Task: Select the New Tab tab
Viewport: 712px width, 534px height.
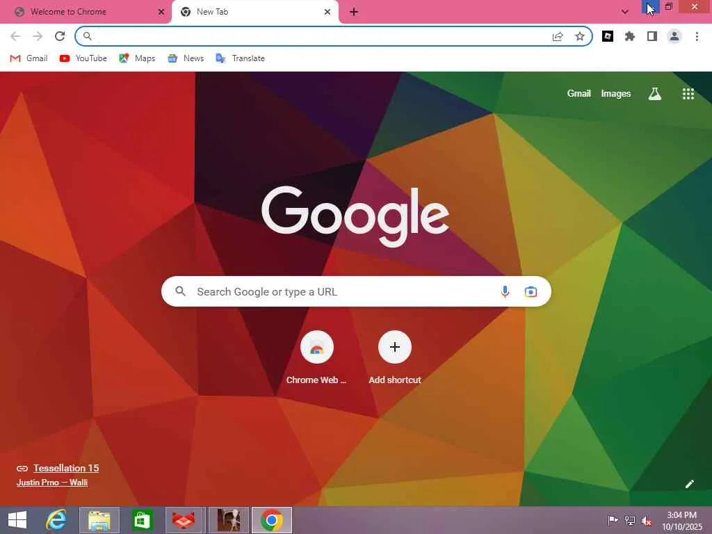Action: pyautogui.click(x=255, y=12)
